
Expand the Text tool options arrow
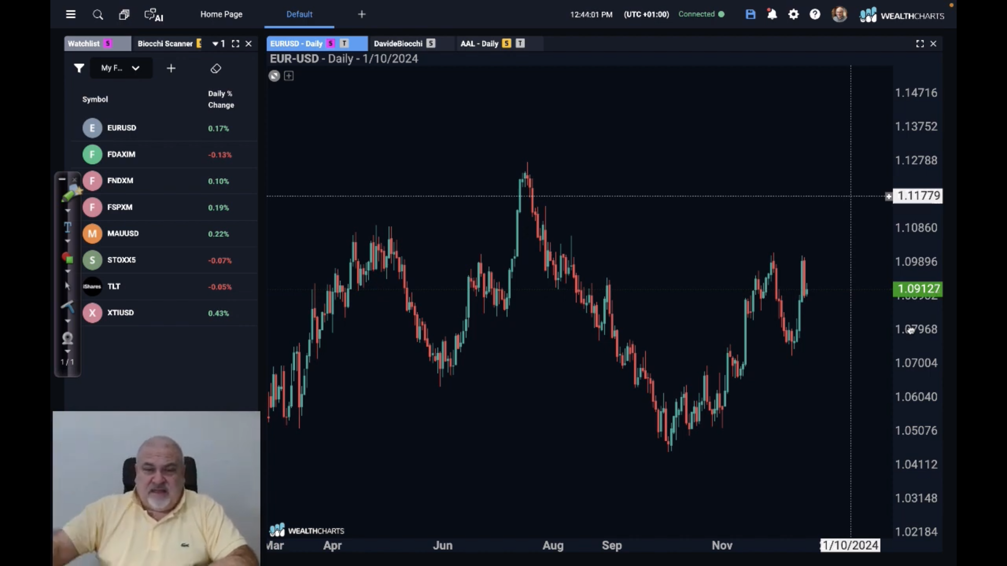tap(68, 242)
